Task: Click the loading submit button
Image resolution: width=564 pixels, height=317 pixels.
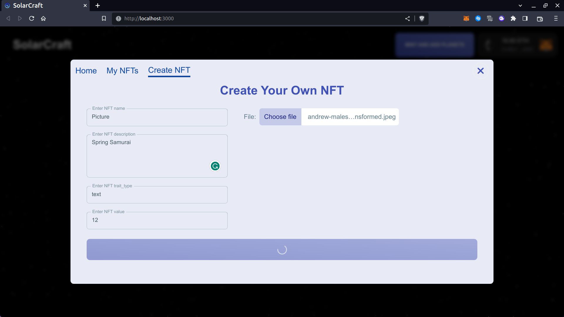Action: click(282, 249)
